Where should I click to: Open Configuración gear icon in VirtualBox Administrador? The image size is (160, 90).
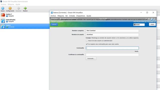[10, 8]
